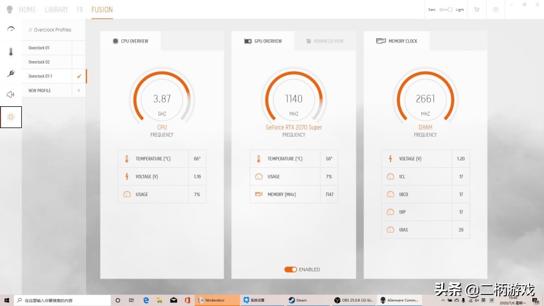This screenshot has width=544, height=306.
Task: Click the Windows taskbar search box
Action: [x=63, y=300]
